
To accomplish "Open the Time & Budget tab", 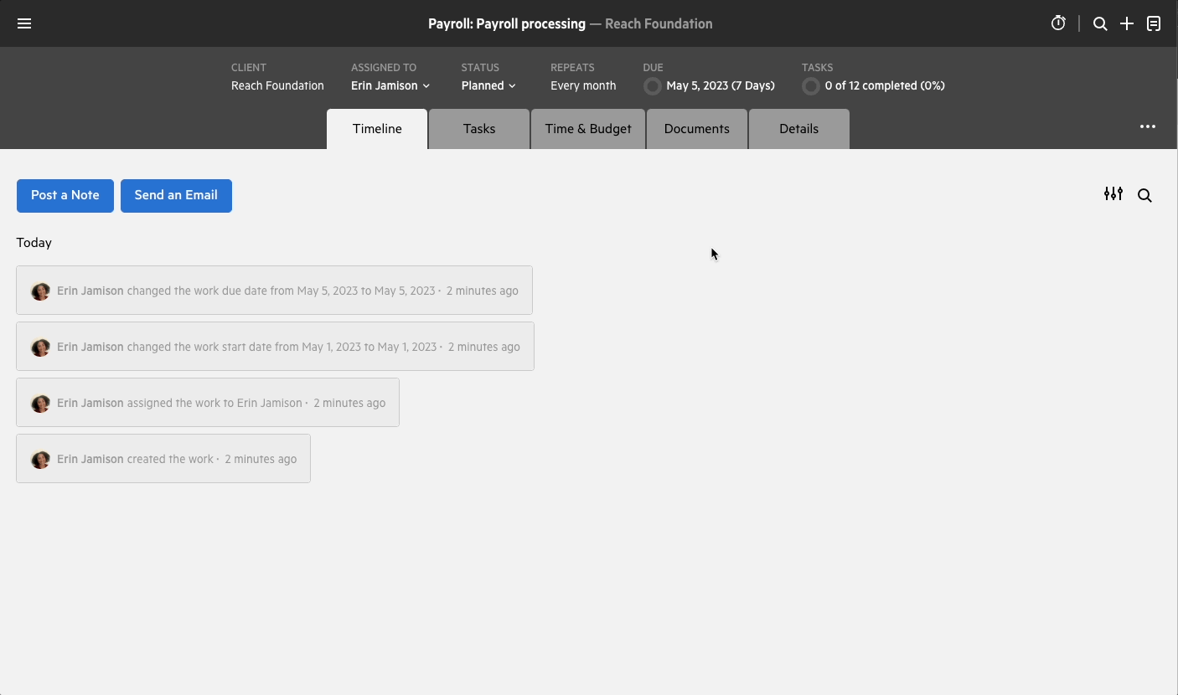I will [587, 128].
